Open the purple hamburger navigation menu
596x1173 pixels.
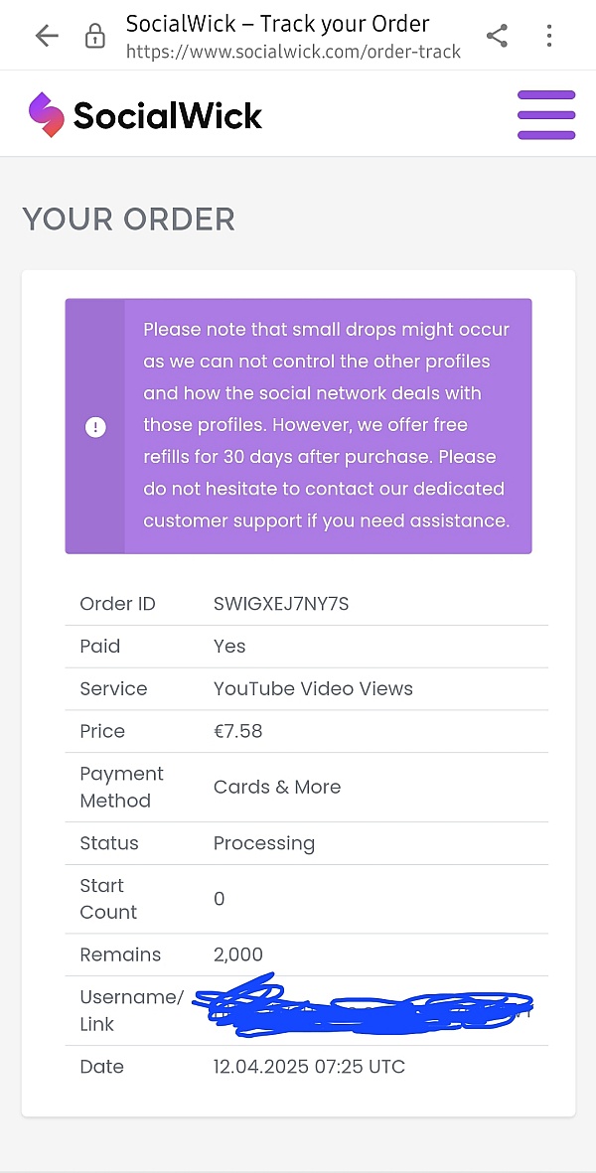point(546,115)
